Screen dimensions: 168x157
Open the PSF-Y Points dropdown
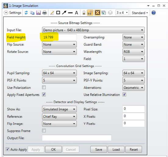click(134, 80)
